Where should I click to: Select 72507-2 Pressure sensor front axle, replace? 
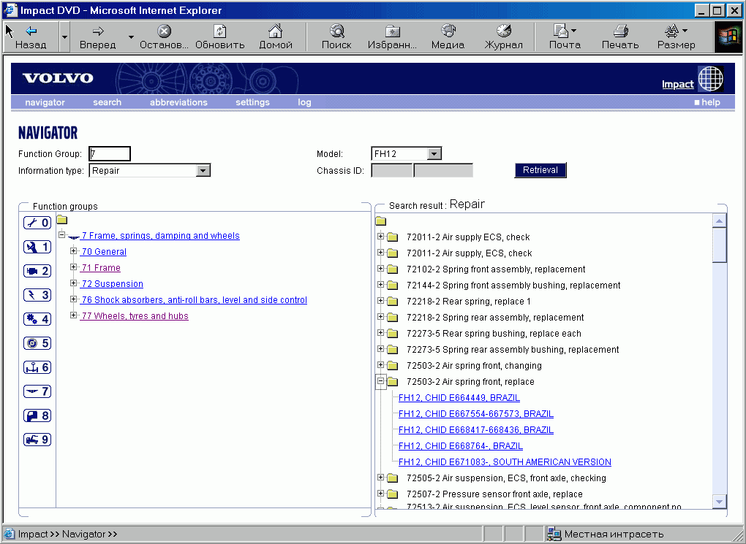click(494, 494)
